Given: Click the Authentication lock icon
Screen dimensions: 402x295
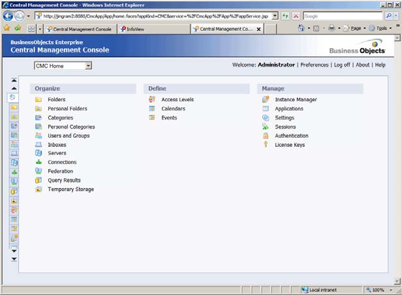Looking at the screenshot, I should [266, 136].
